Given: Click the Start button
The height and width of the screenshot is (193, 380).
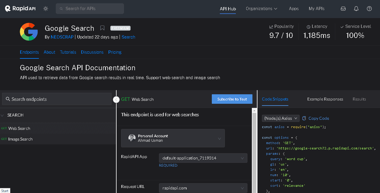Looking at the screenshot, I should coord(5,191).
